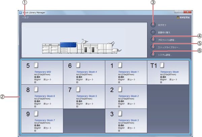Open the ヘルプ menu
Image resolution: width=202 pixels, height=137 pixels.
(25, 17)
